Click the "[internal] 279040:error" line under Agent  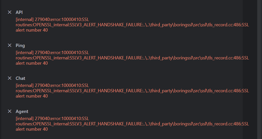tap(52, 119)
